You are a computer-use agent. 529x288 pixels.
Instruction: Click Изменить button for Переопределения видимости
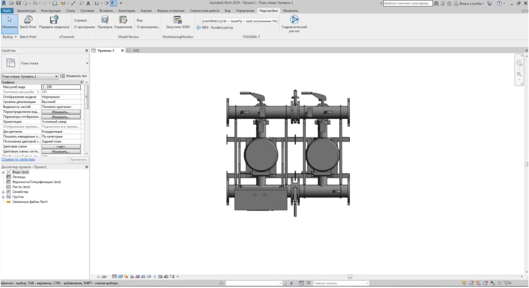click(x=61, y=112)
